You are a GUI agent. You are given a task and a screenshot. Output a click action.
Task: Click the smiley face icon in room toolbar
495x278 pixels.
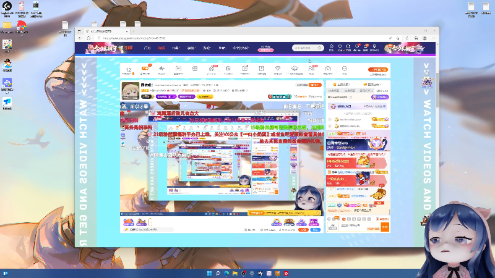pos(345,69)
